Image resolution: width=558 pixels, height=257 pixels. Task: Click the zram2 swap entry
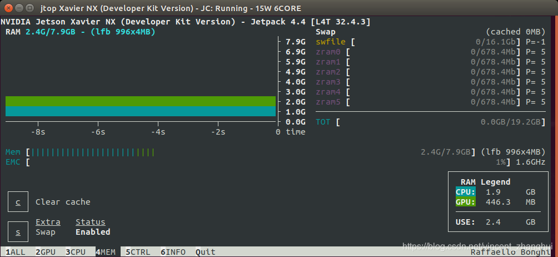[328, 72]
